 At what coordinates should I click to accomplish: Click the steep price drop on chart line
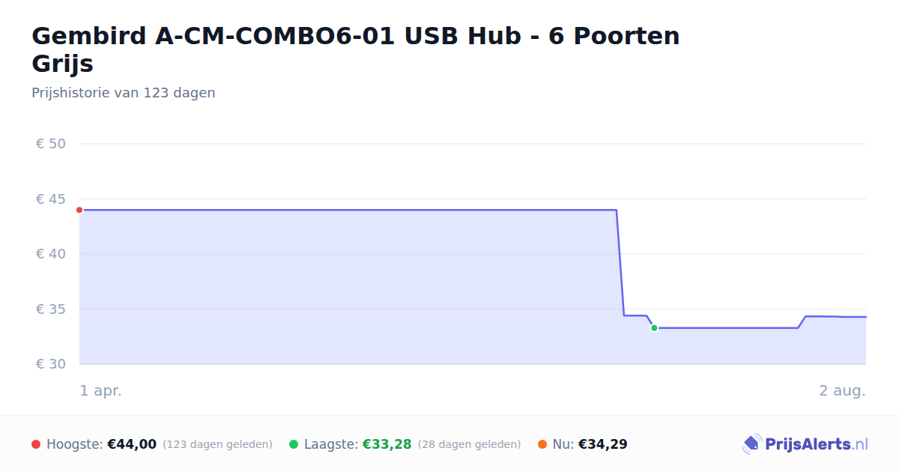tap(620, 262)
